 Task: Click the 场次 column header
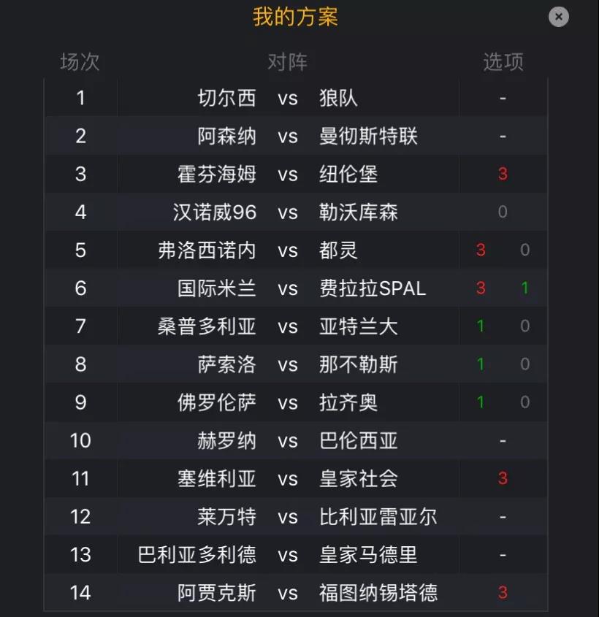pyautogui.click(x=80, y=62)
